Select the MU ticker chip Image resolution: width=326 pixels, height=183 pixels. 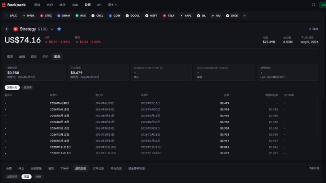click(x=216, y=16)
